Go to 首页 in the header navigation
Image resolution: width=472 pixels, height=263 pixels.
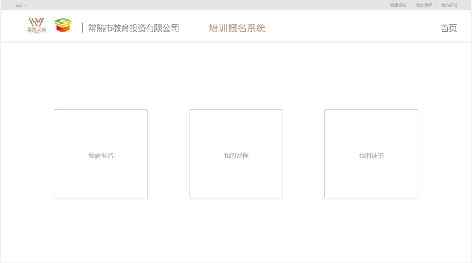[x=448, y=28]
